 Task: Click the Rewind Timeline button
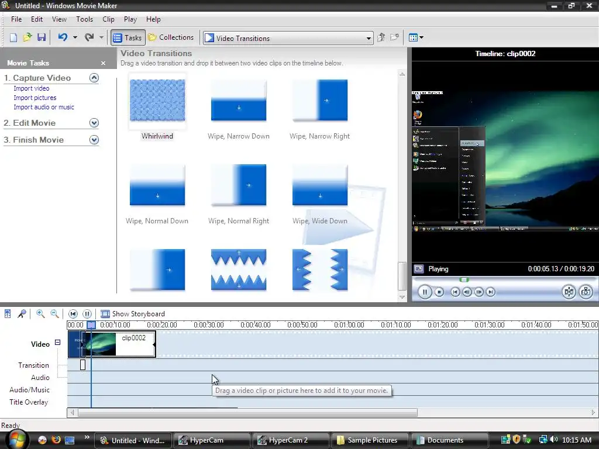tap(73, 314)
